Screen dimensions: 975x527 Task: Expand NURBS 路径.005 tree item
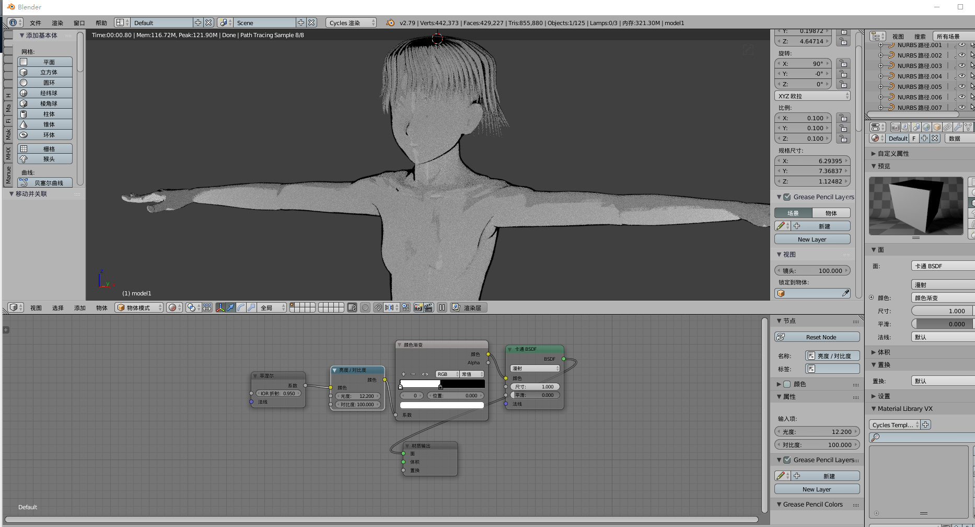click(x=881, y=87)
